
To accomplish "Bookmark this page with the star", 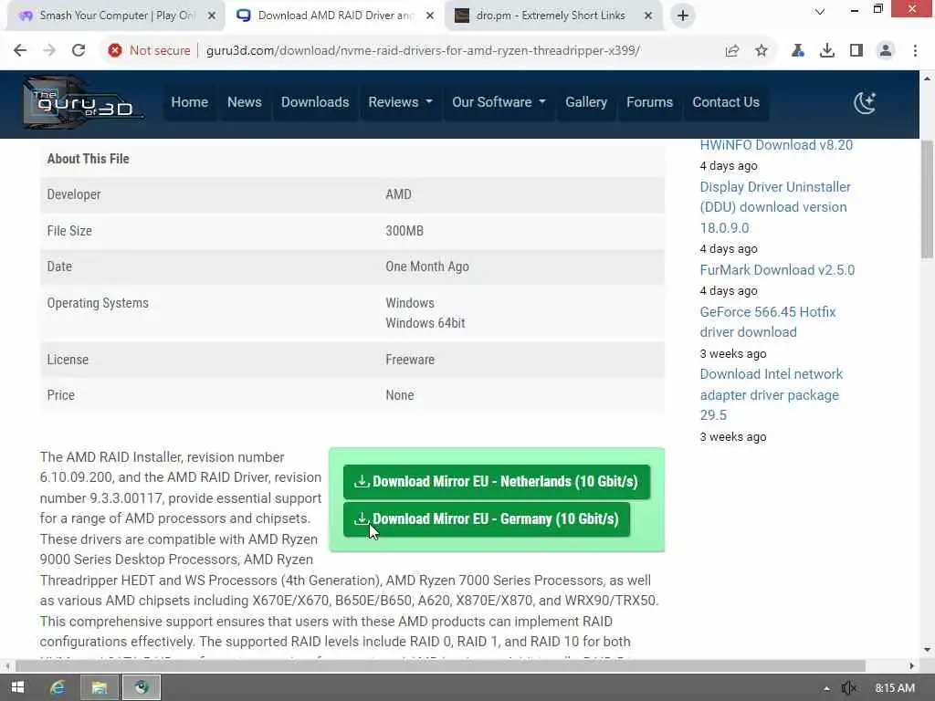I will coord(762,51).
